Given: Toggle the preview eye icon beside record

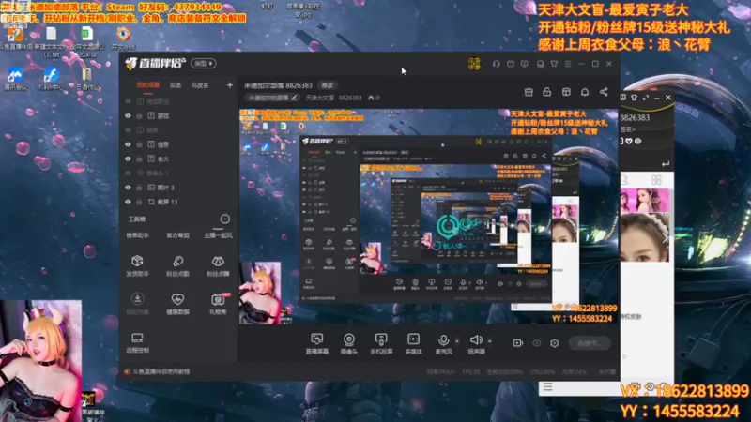Looking at the screenshot, I should click(536, 343).
